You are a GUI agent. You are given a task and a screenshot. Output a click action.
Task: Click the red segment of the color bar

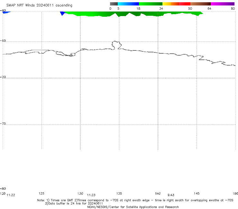tap(185, 4)
